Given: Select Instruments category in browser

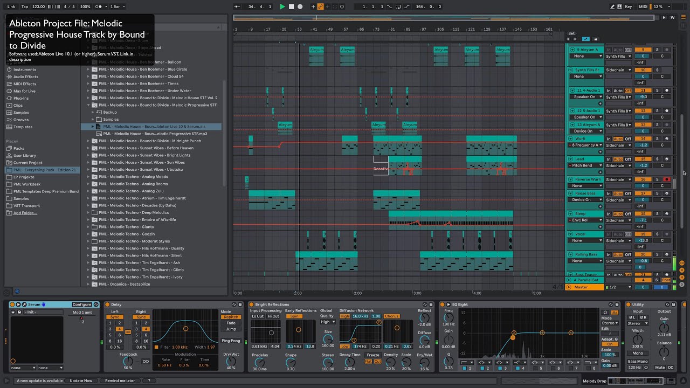Looking at the screenshot, I should tap(25, 70).
